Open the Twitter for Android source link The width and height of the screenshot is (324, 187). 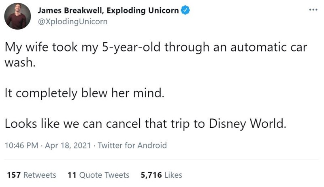(132, 145)
